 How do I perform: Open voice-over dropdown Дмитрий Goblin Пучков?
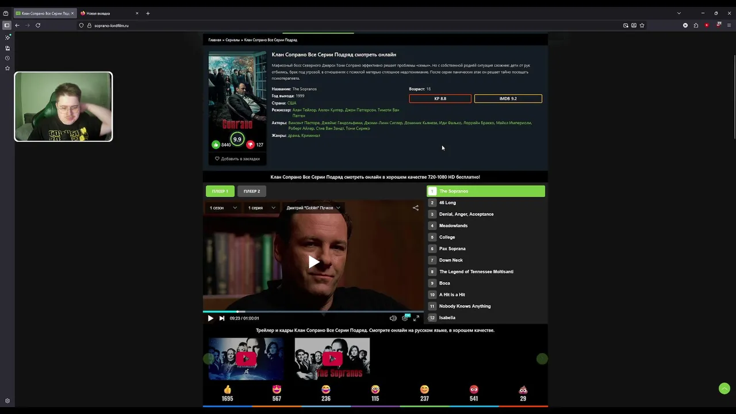(x=313, y=208)
